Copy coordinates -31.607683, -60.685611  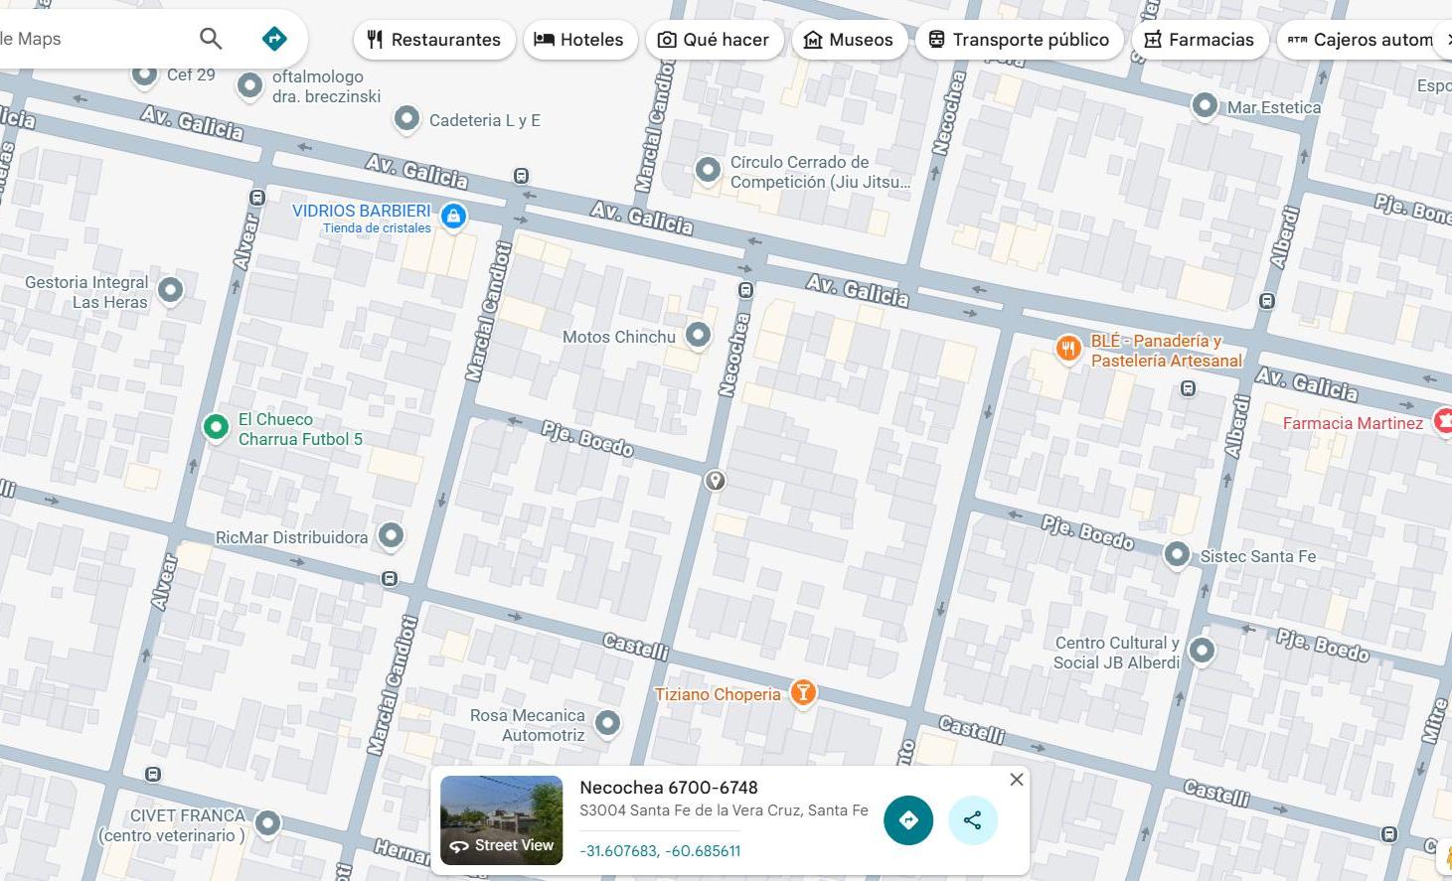coord(660,851)
